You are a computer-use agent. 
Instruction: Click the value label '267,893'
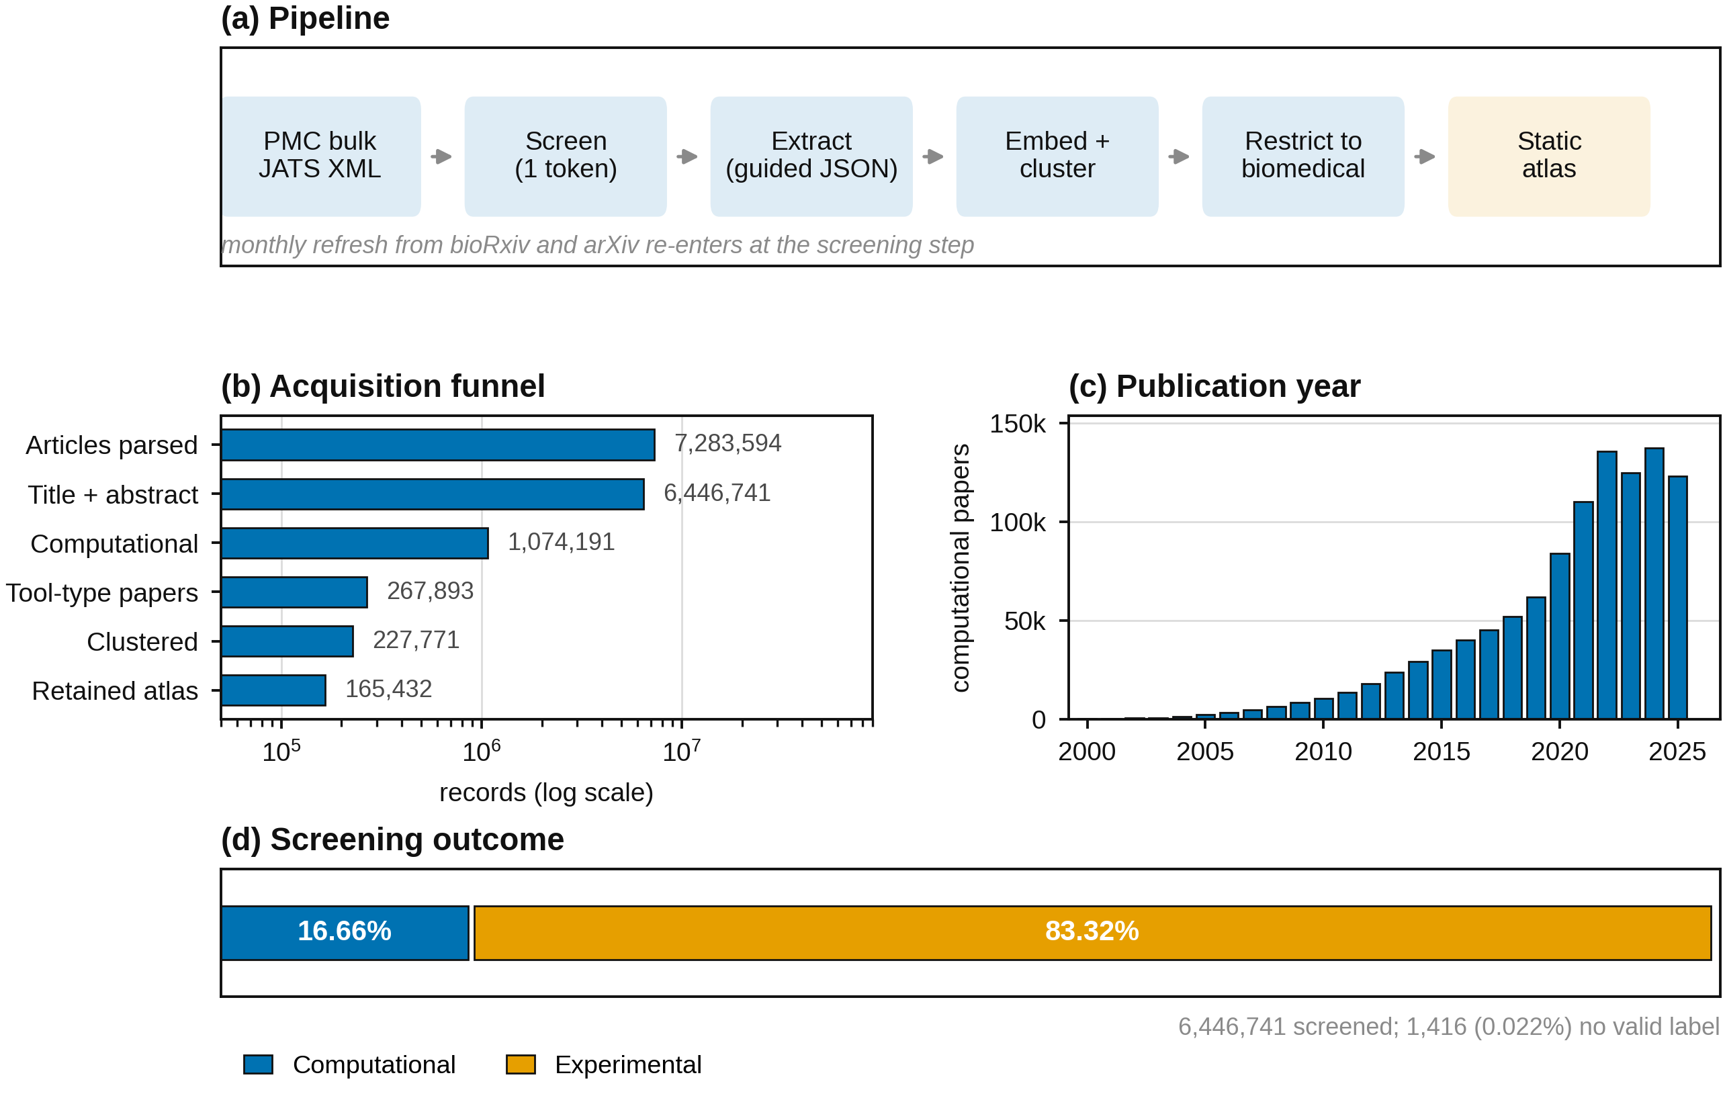tap(430, 591)
